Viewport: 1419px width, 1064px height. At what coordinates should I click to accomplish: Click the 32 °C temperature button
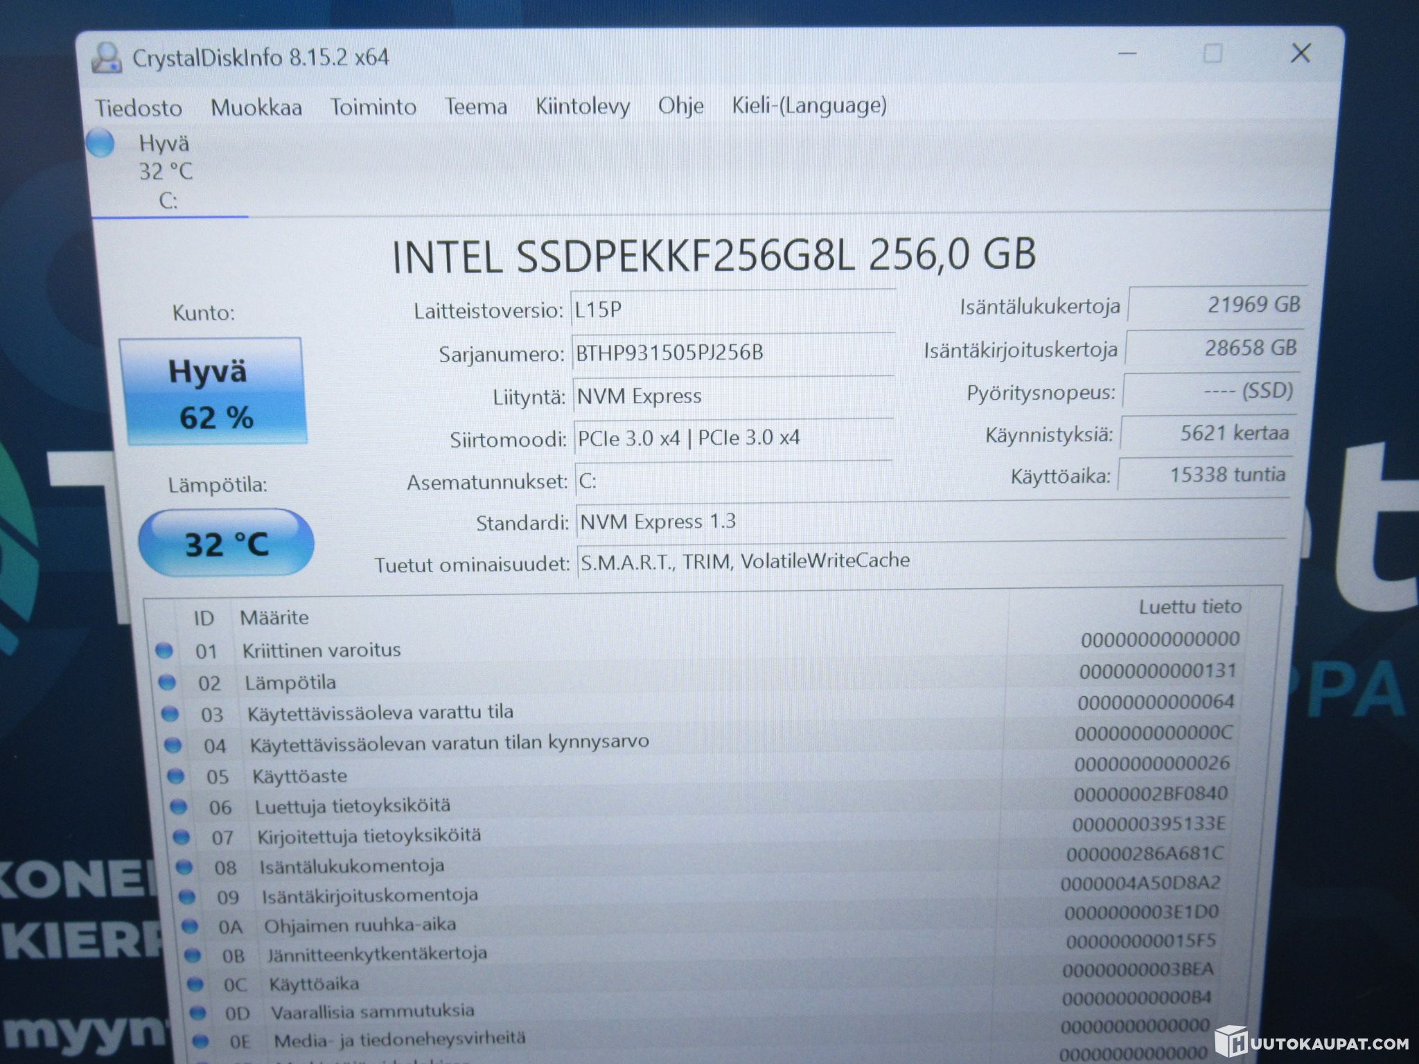pyautogui.click(x=226, y=543)
